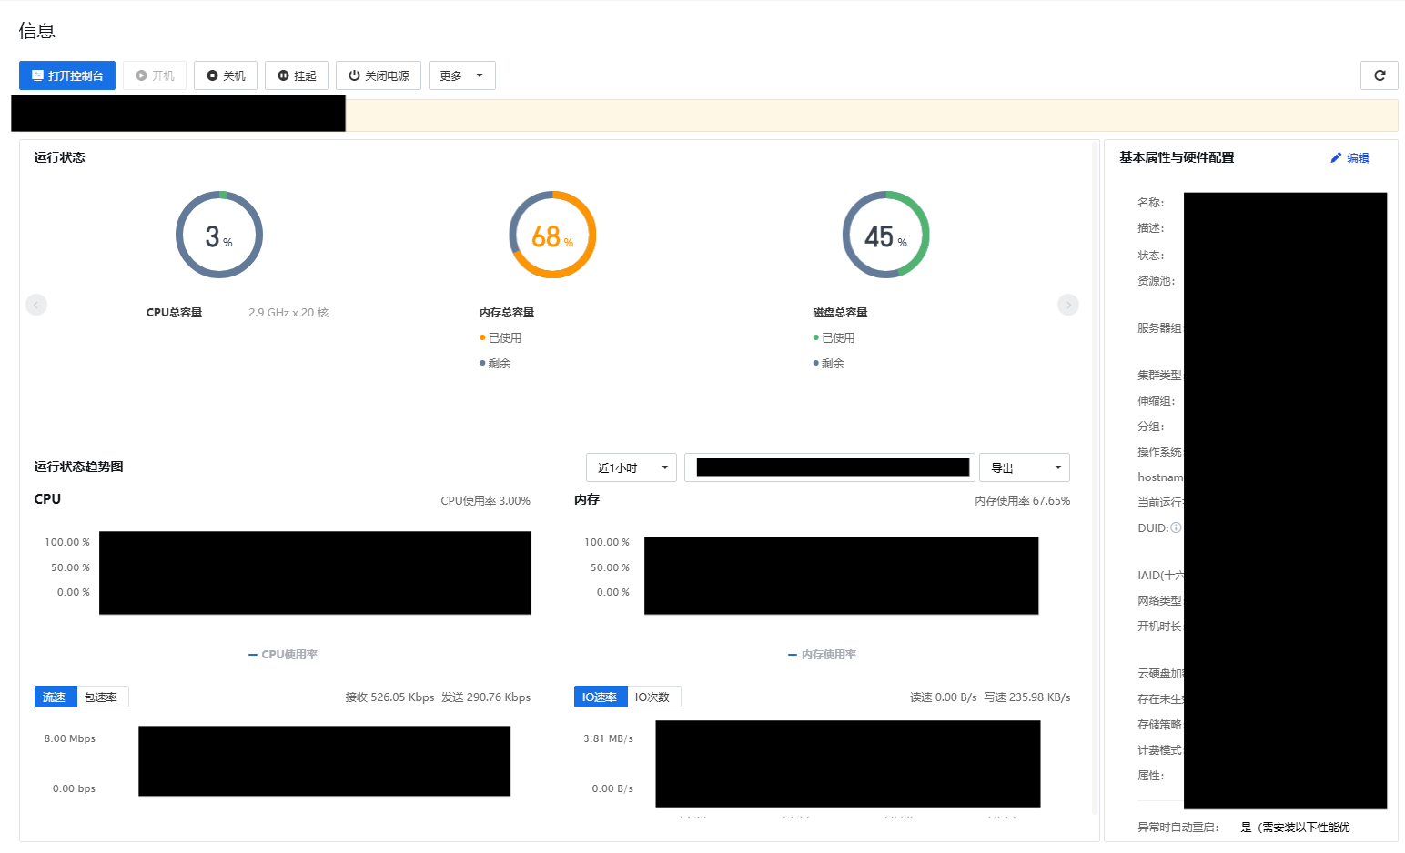Open the DUID info tooltip icon
The width and height of the screenshot is (1405, 853).
(x=1177, y=527)
